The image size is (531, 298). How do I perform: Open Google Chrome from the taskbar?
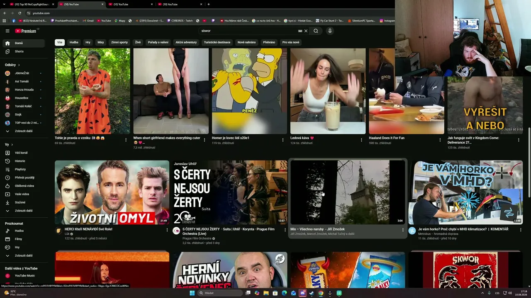click(x=321, y=293)
